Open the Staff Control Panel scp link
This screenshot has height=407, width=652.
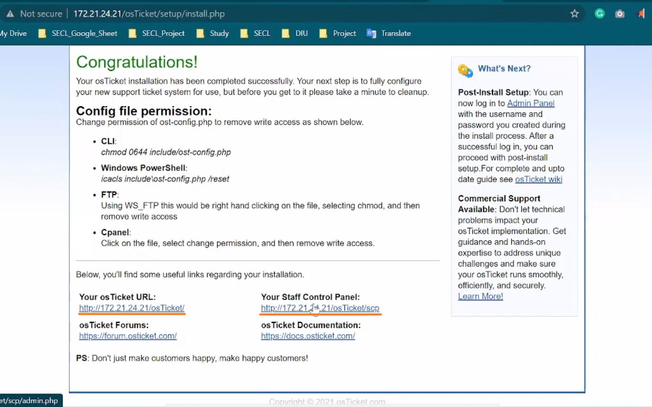coord(320,308)
